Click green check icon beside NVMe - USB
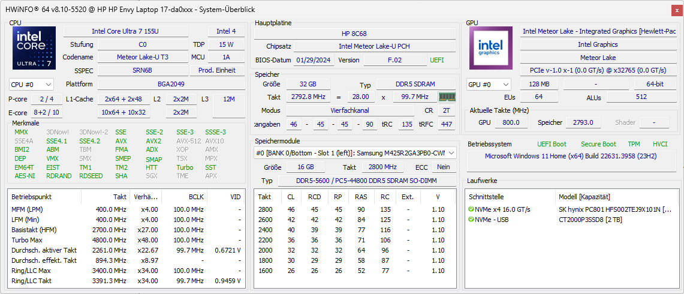Screen dimensions: 684x294 coord(471,220)
